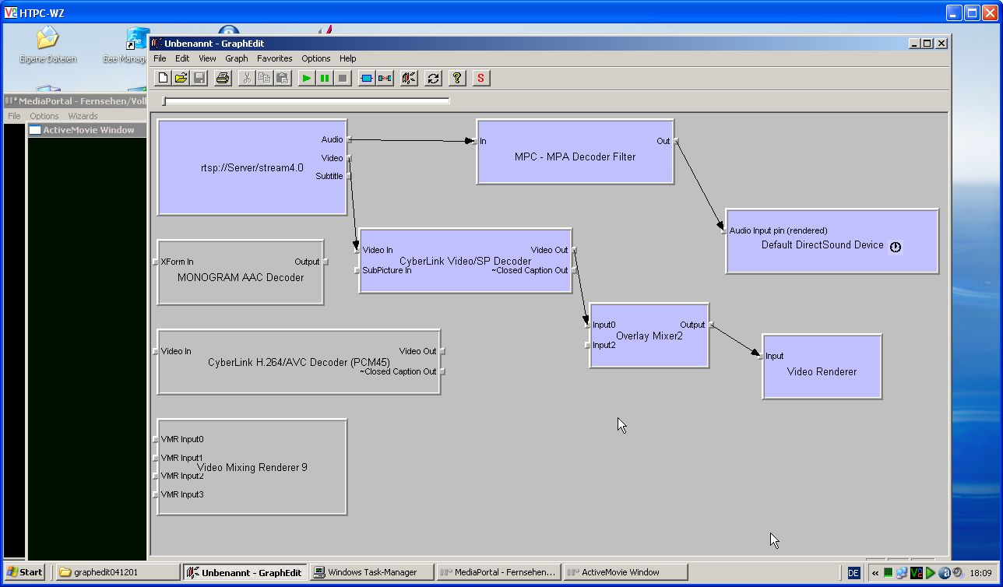
Task: Click the SubPicture In pin label
Action: tap(387, 271)
